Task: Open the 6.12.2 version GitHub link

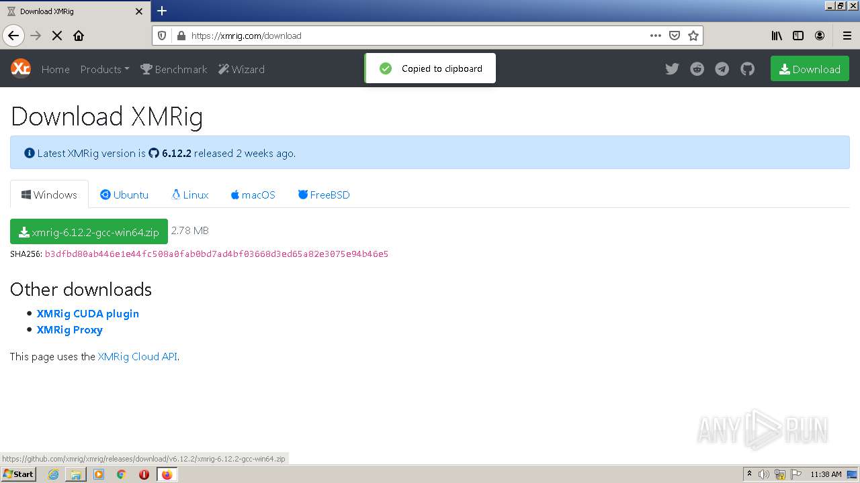Action: 170,153
